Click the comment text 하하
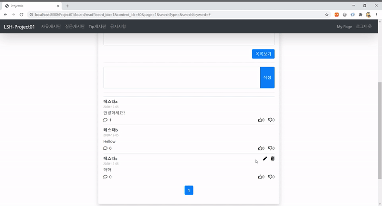The width and height of the screenshot is (382, 206). pos(107,169)
